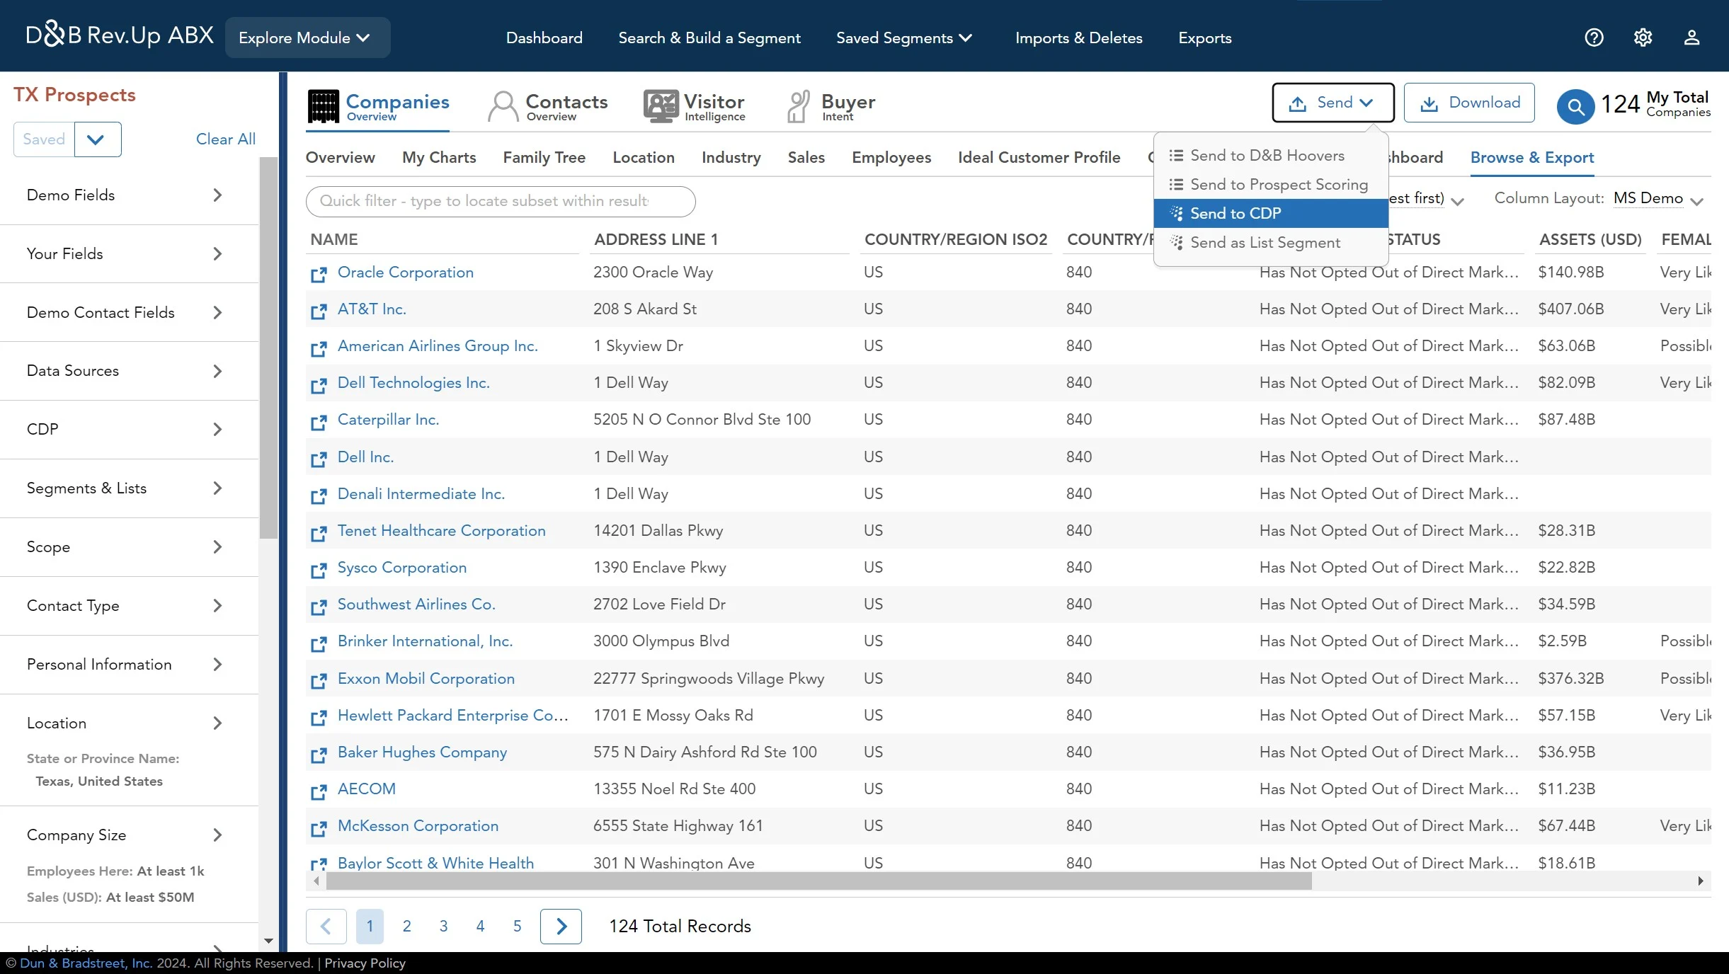Click the Contacts Overview person icon

click(503, 107)
